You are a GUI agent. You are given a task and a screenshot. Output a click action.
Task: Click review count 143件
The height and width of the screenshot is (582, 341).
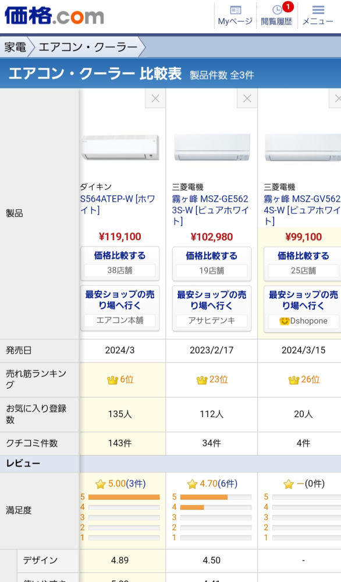point(120,443)
